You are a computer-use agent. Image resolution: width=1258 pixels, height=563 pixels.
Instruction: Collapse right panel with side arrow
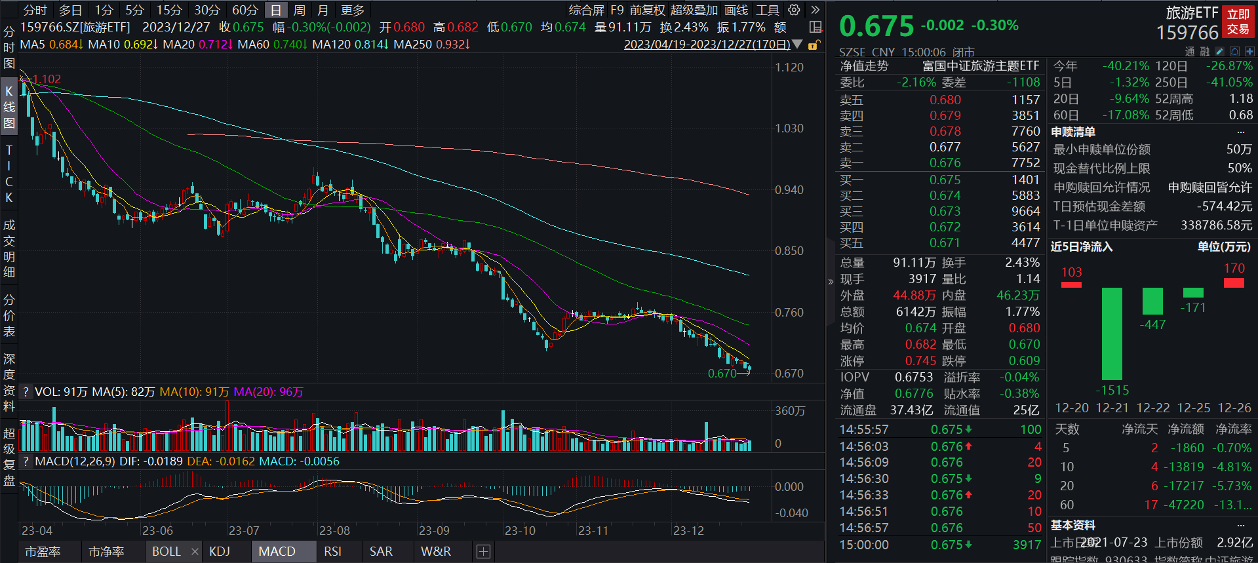pyautogui.click(x=831, y=282)
